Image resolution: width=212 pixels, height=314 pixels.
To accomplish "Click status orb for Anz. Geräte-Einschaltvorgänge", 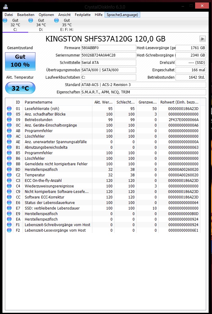I will click(9, 125).
